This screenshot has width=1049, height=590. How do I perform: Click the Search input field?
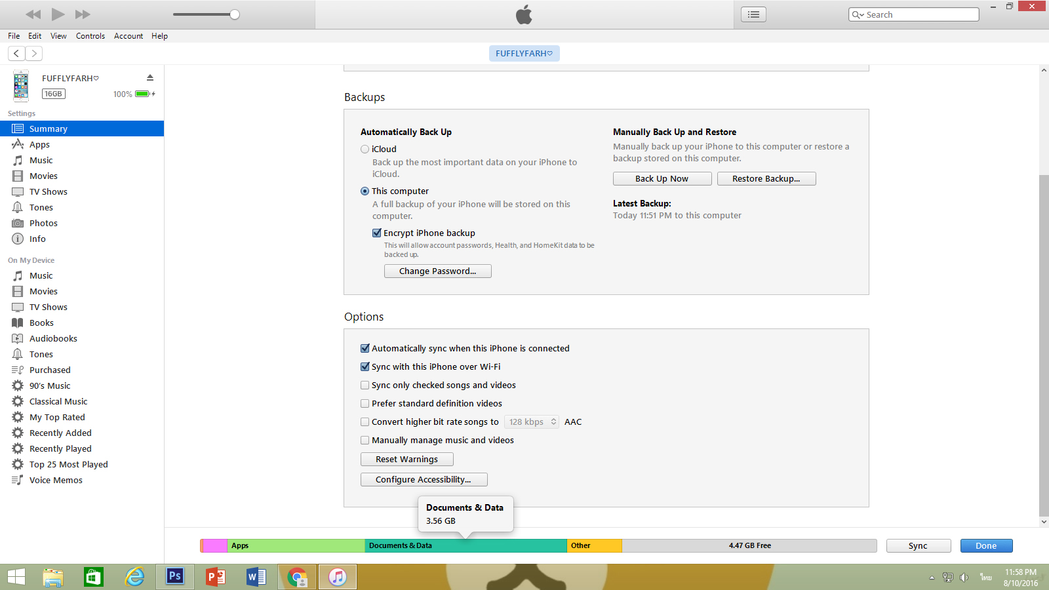click(x=914, y=14)
